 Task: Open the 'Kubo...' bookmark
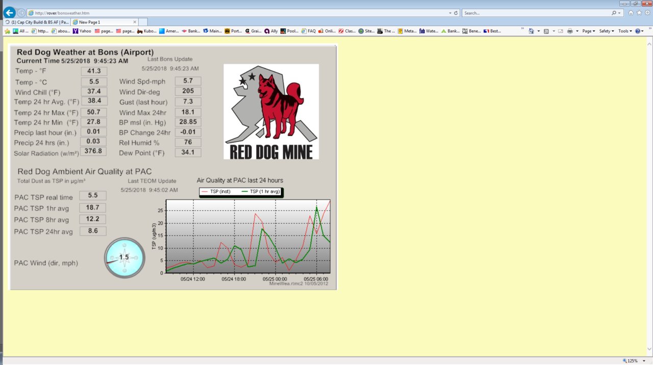tap(147, 31)
